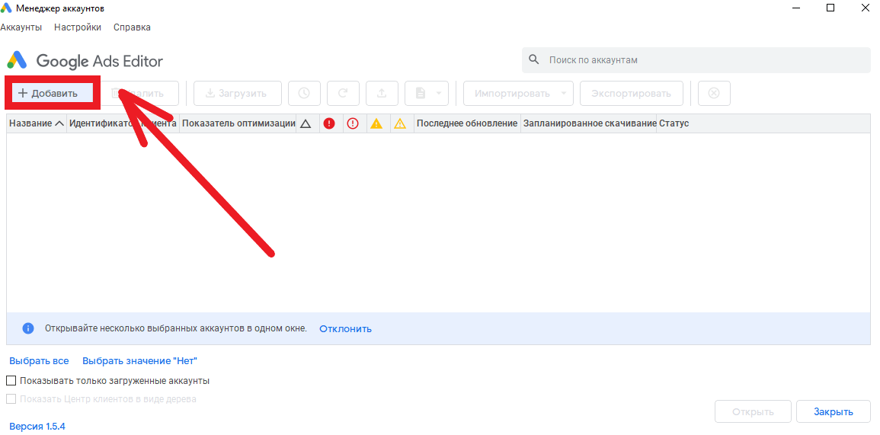880x435 pixels.
Task: Click the document report toolbar icon
Action: point(421,93)
